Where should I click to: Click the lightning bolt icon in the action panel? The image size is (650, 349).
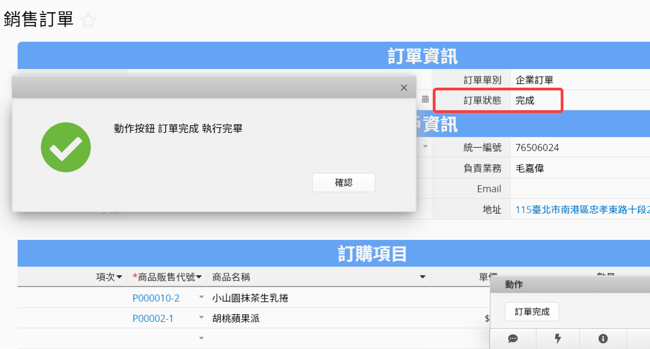tap(558, 339)
